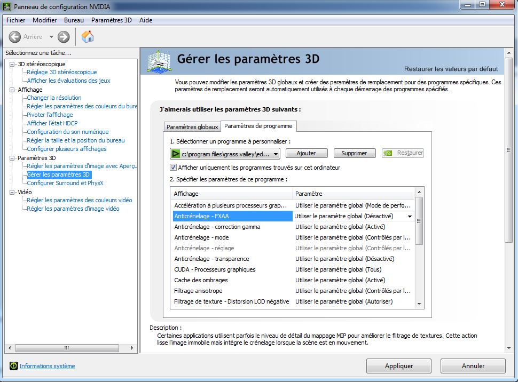This screenshot has width=518, height=382.
Task: Open Régler les paramètres des couleurs du bureau
Action: click(82, 106)
